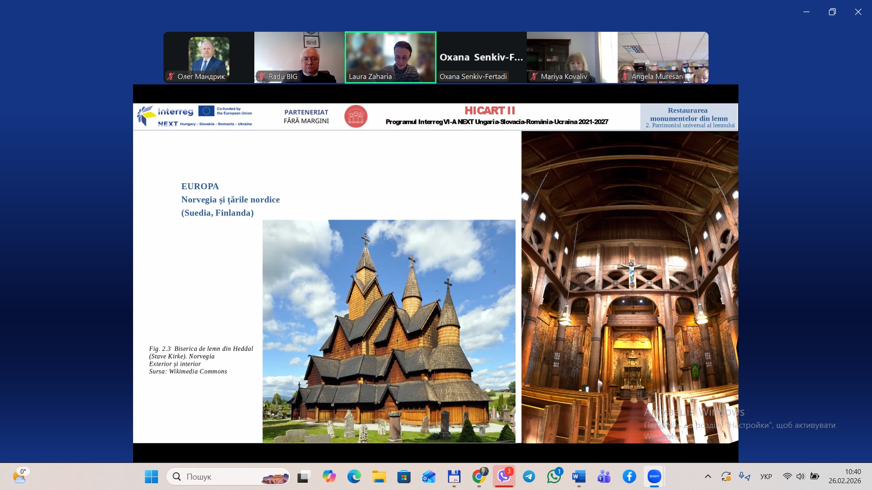Screen dimensions: 872x490
Task: Open the Copilot taskbar icon
Action: pyautogui.click(x=329, y=476)
